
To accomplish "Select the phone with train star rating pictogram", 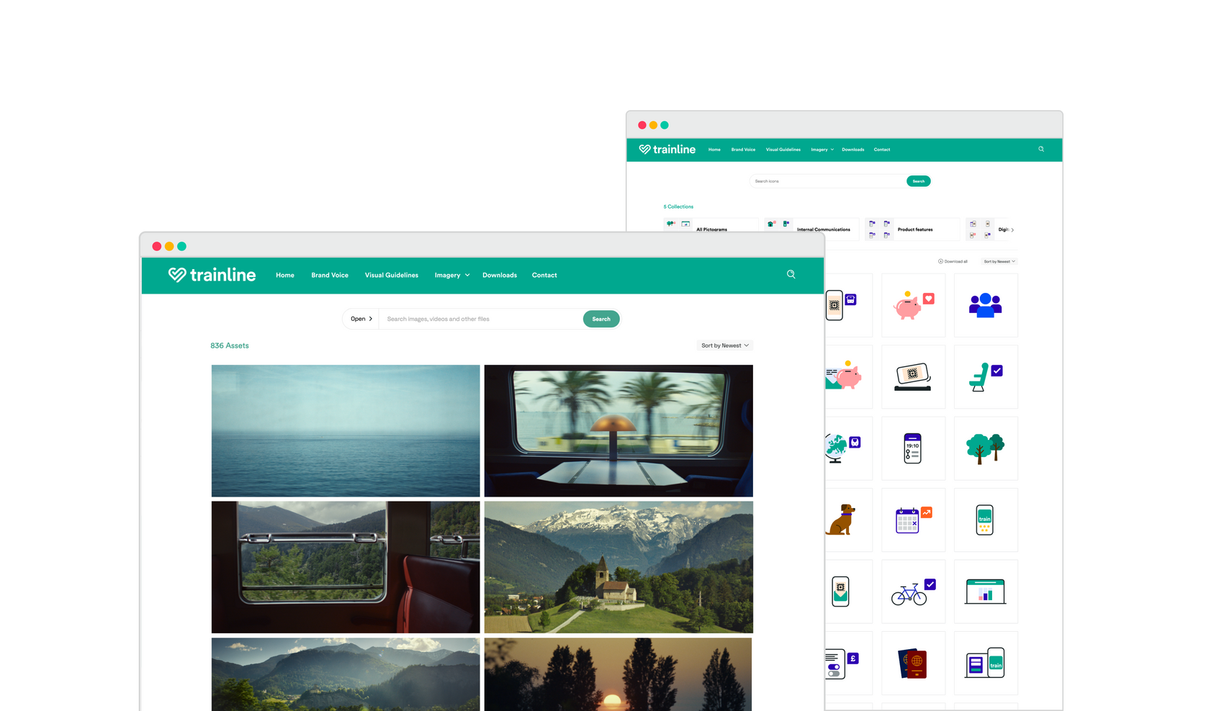I will pyautogui.click(x=986, y=520).
